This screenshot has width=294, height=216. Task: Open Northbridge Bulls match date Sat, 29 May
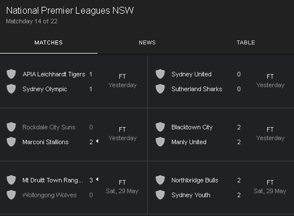coord(270,191)
